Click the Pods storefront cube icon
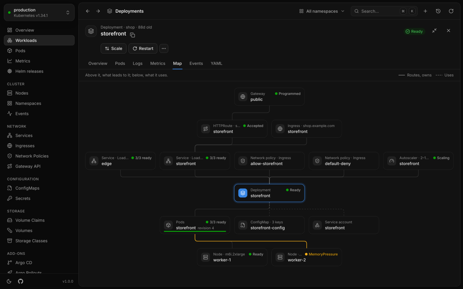The height and width of the screenshot is (289, 463). click(x=168, y=225)
